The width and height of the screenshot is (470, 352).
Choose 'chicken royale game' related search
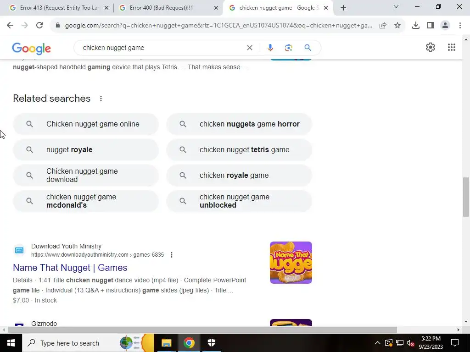click(x=239, y=176)
